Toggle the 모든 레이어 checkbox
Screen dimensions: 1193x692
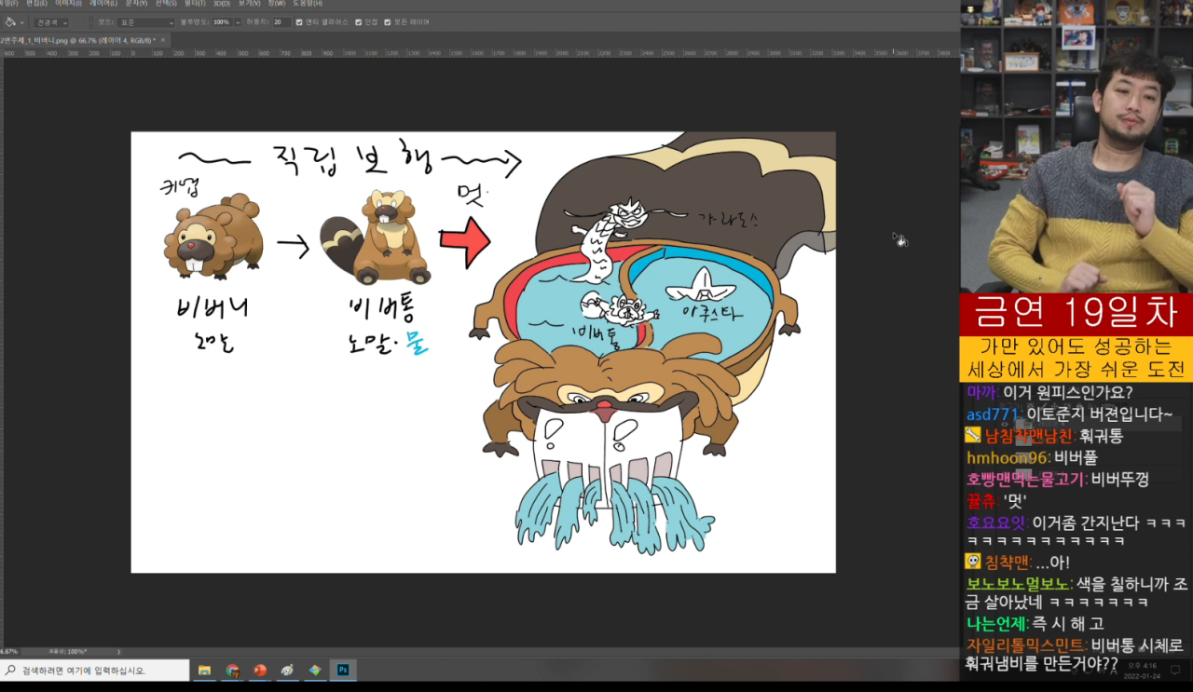(x=387, y=21)
